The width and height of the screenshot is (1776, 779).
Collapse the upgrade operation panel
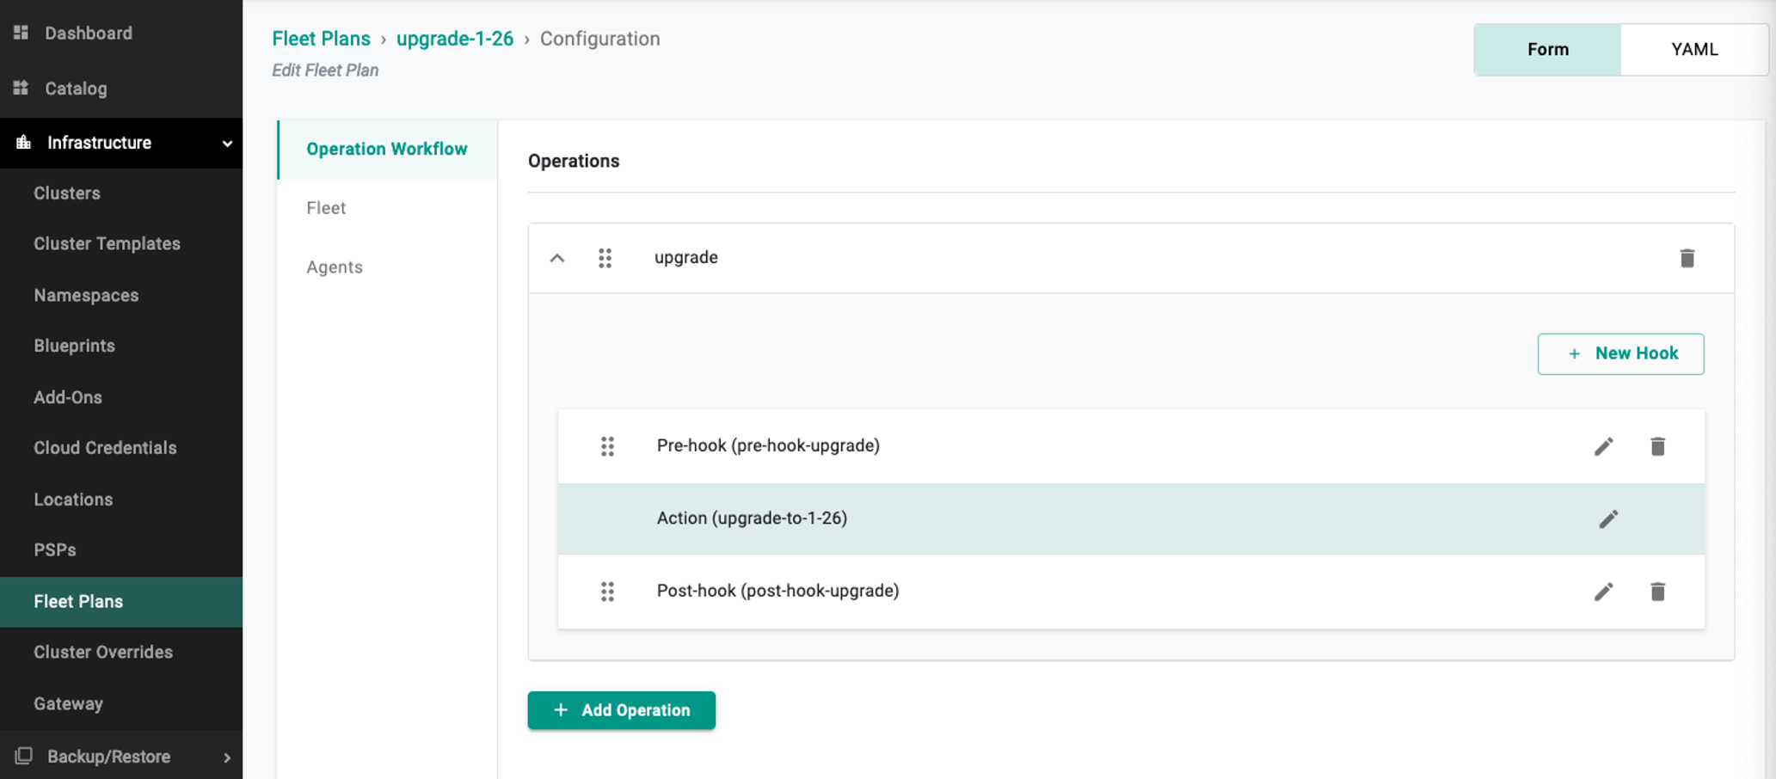(x=557, y=258)
